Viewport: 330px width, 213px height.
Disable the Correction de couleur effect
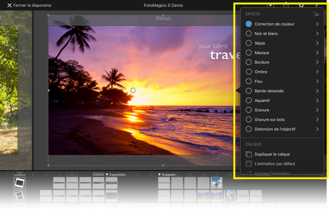pos(249,24)
